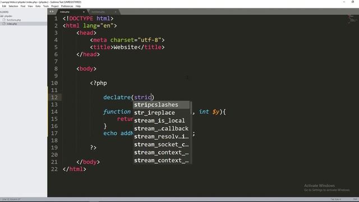Image resolution: width=359 pixels, height=202 pixels.
Task: Minimize the Sublime Text window
Action: pos(344,2)
